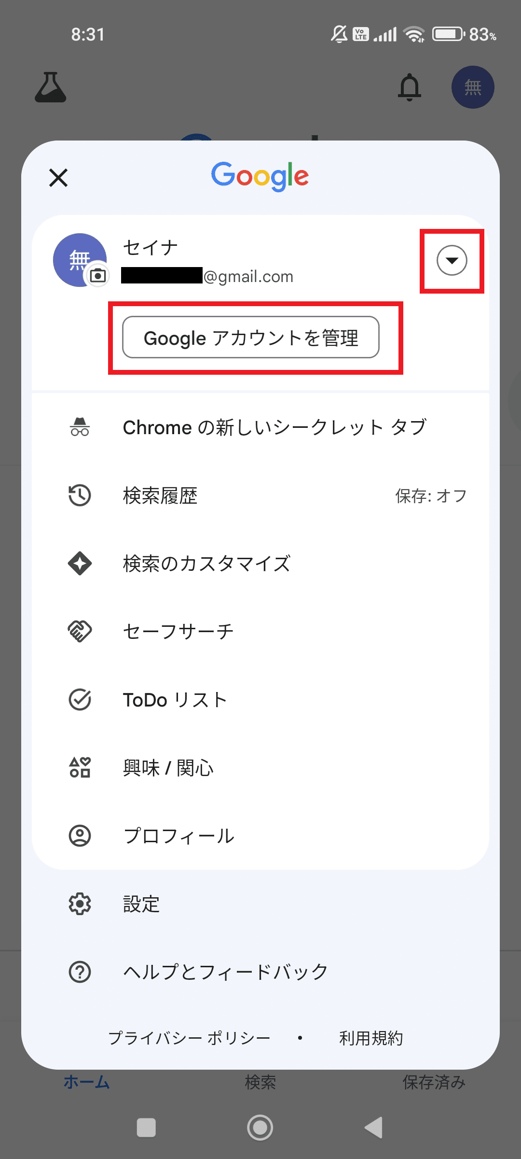Viewport: 521px width, 1159px height.
Task: Change profile picture via camera badge
Action: (98, 276)
